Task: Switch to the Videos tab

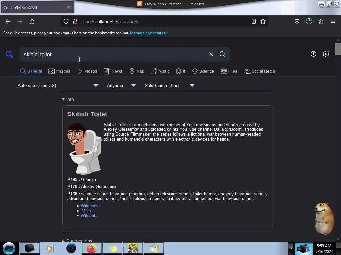Action: (x=87, y=71)
